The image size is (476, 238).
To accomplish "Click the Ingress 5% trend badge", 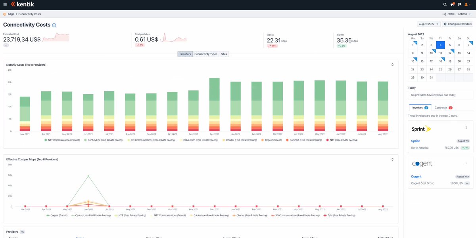I will point(342,46).
